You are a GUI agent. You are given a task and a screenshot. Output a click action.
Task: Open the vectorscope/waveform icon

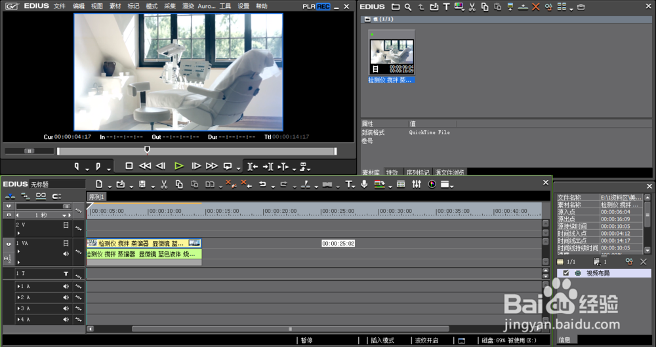point(432,184)
